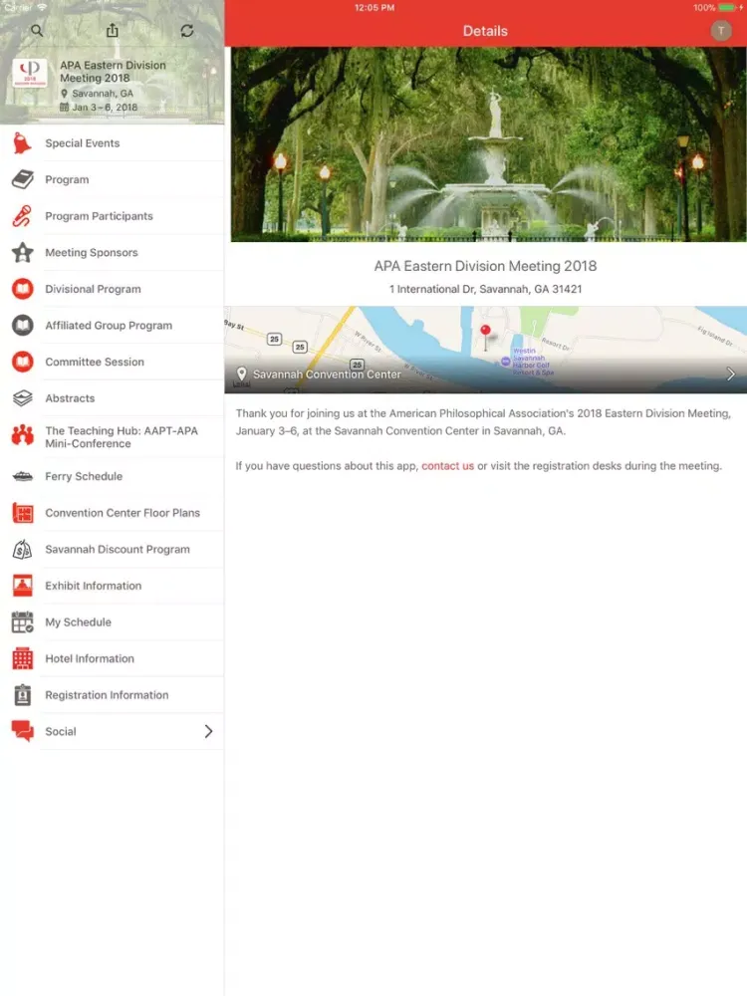Viewport: 747px width, 996px height.
Task: Open the Program menu item
Action: tap(112, 179)
